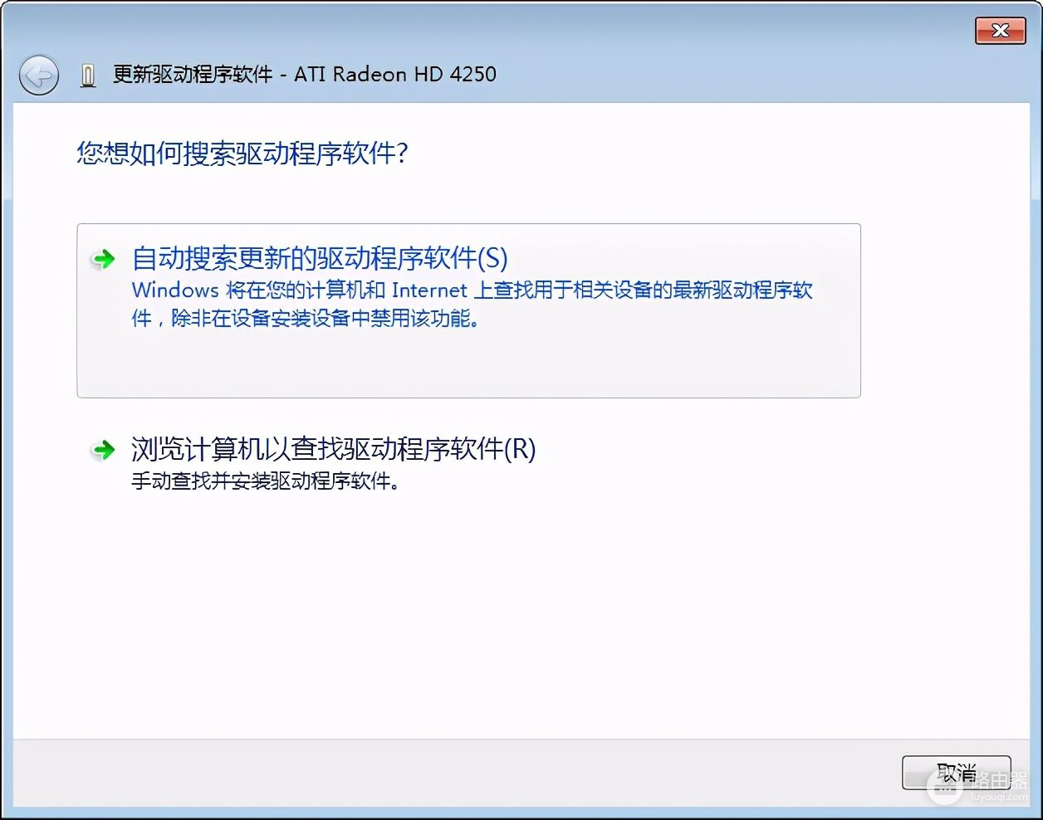Click the green arrow beside 浏览计算机以查找驱动程序软件
1043x820 pixels.
point(103,451)
